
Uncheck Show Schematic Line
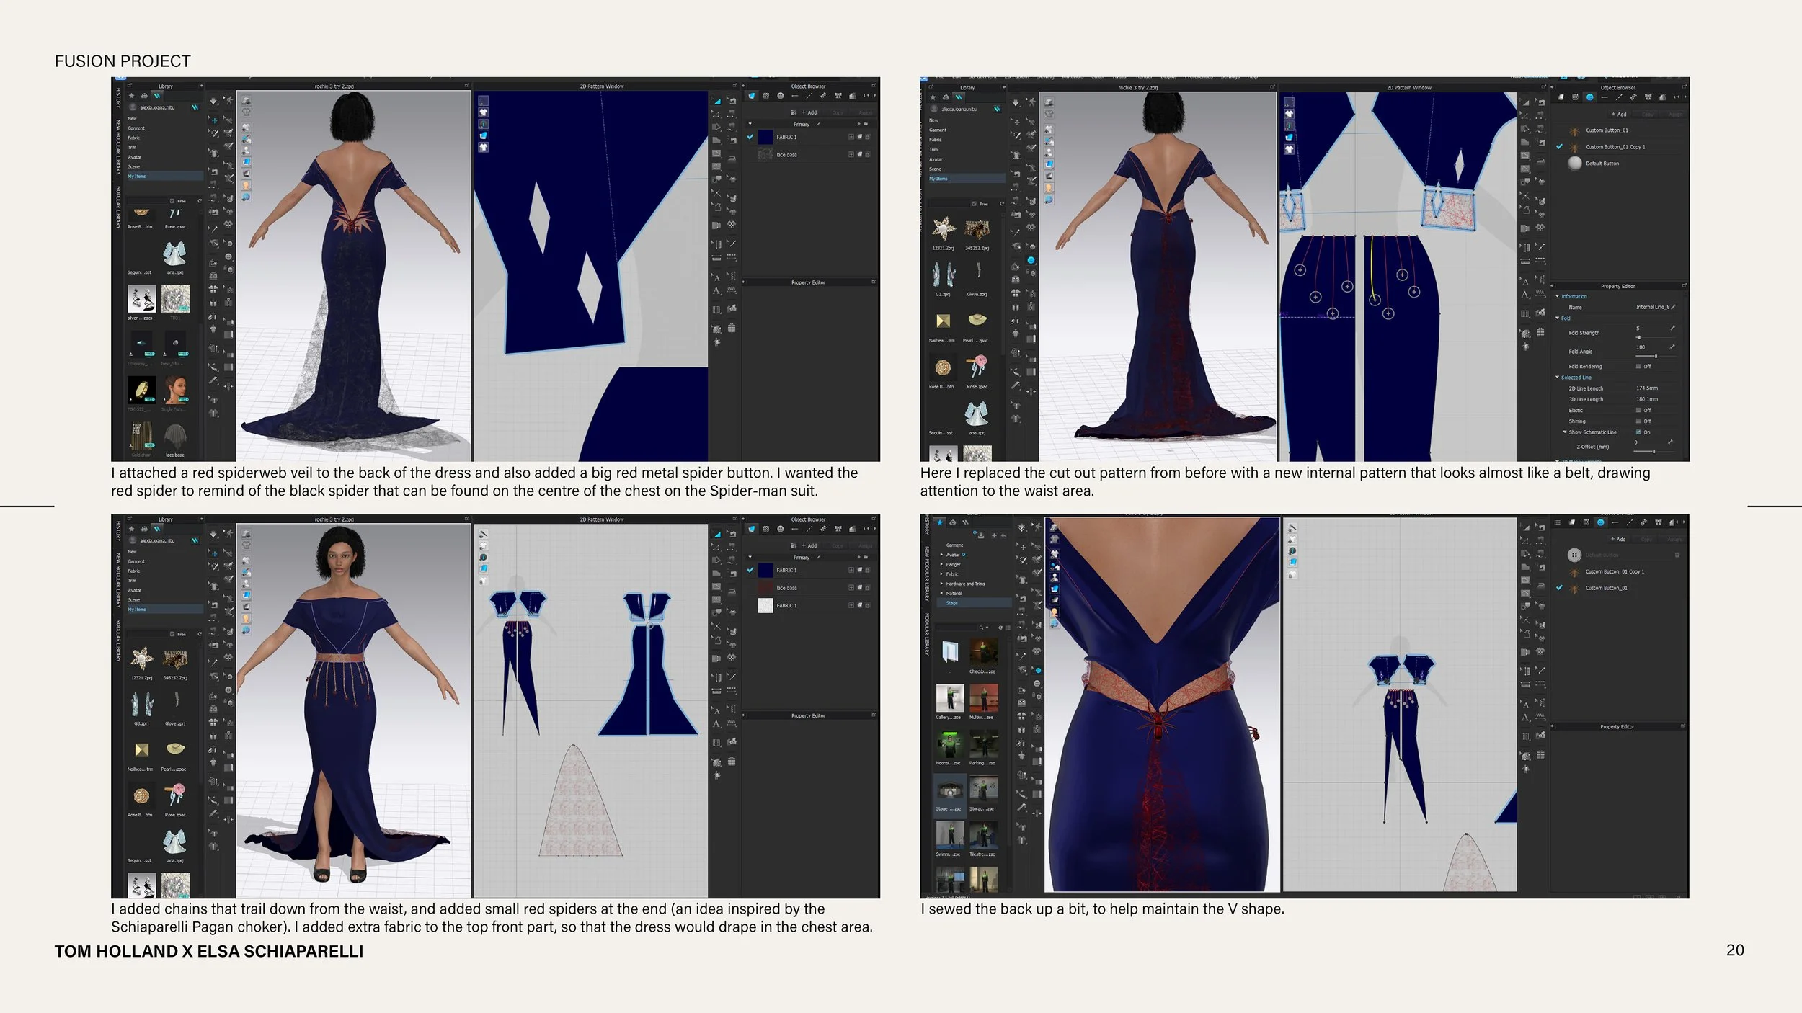1638,432
